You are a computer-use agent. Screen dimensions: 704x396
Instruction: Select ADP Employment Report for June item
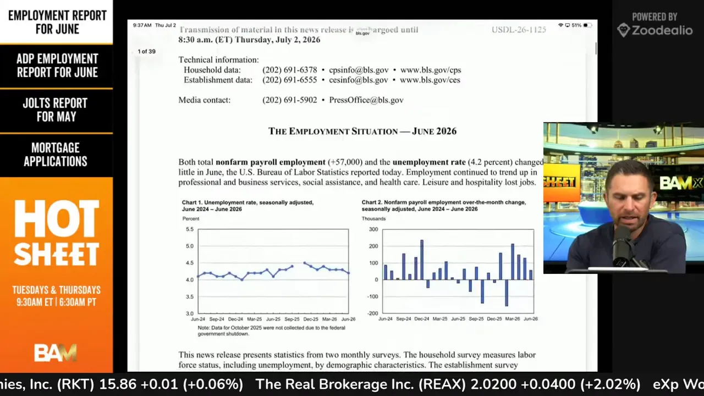57,65
